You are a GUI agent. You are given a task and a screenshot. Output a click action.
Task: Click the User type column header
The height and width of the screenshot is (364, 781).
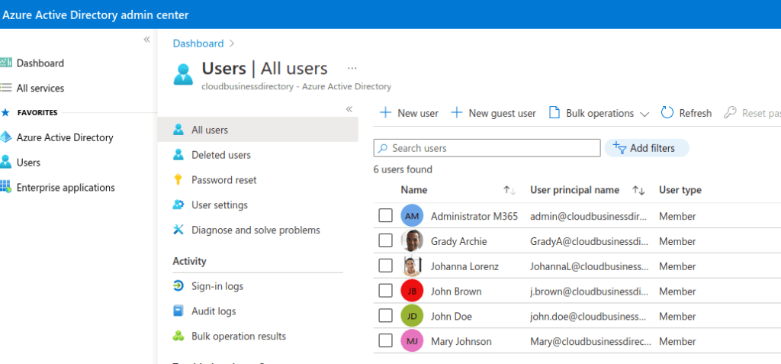click(680, 190)
